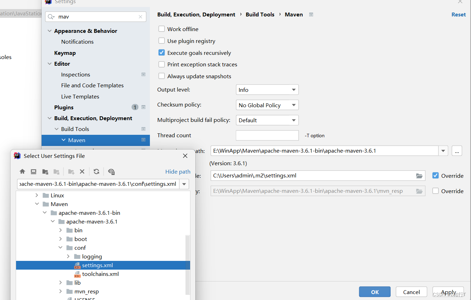This screenshot has height=300, width=471.
Task: Click the New Folder toolbar icon
Action: coord(71,171)
